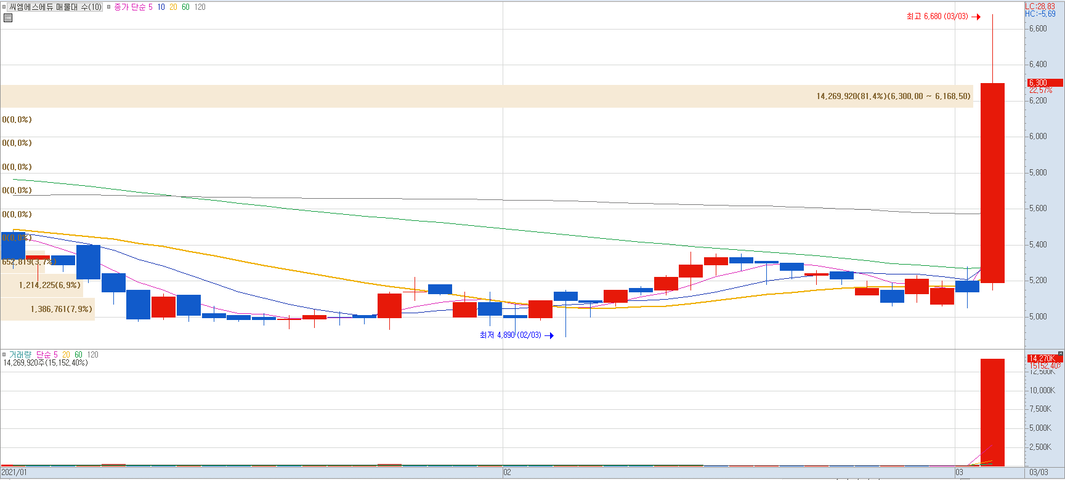
Task: Click the 5,000 price axis label
Action: [x=1038, y=316]
